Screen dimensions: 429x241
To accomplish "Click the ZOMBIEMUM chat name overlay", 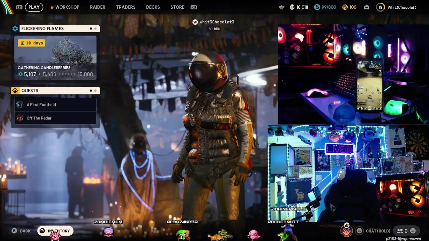I will (108, 222).
